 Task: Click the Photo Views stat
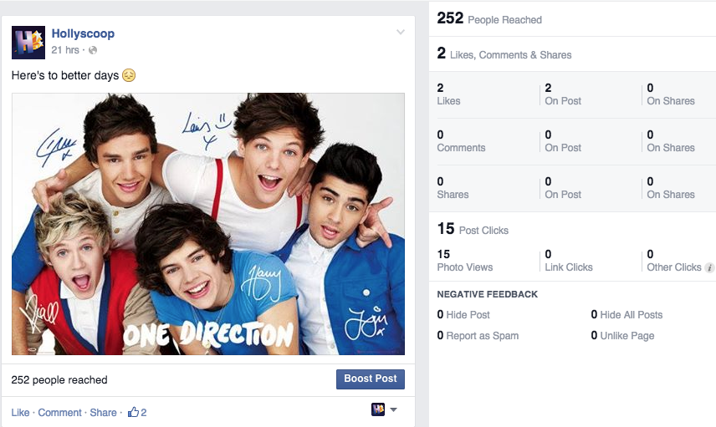tap(465, 261)
